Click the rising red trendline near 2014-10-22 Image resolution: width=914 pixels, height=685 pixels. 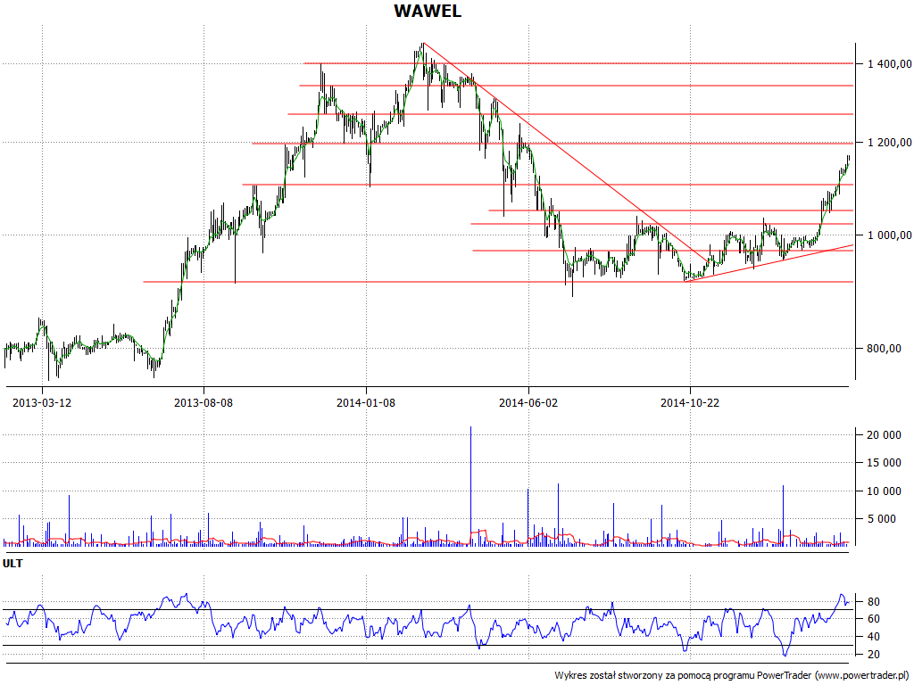click(769, 263)
